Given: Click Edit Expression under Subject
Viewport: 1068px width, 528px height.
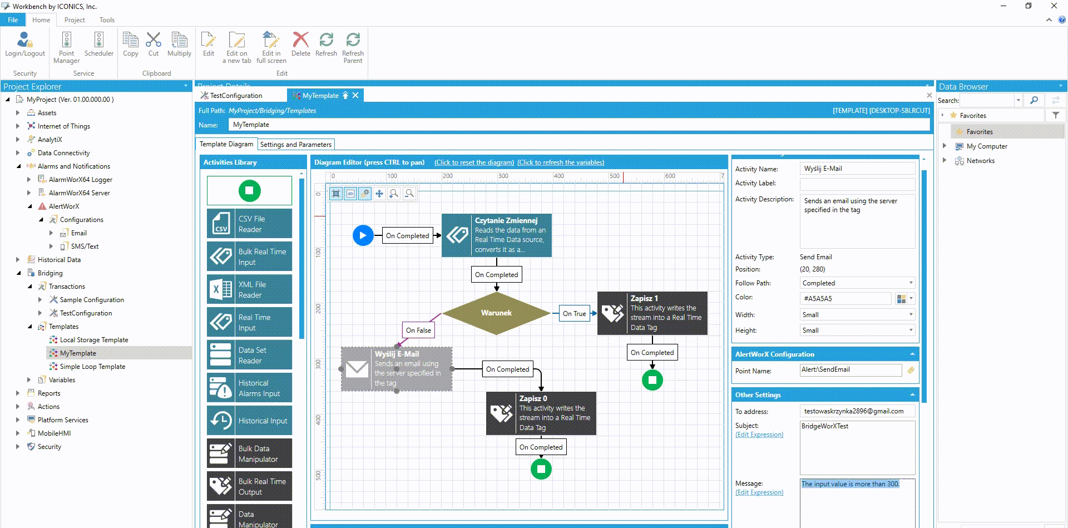Looking at the screenshot, I should (759, 435).
